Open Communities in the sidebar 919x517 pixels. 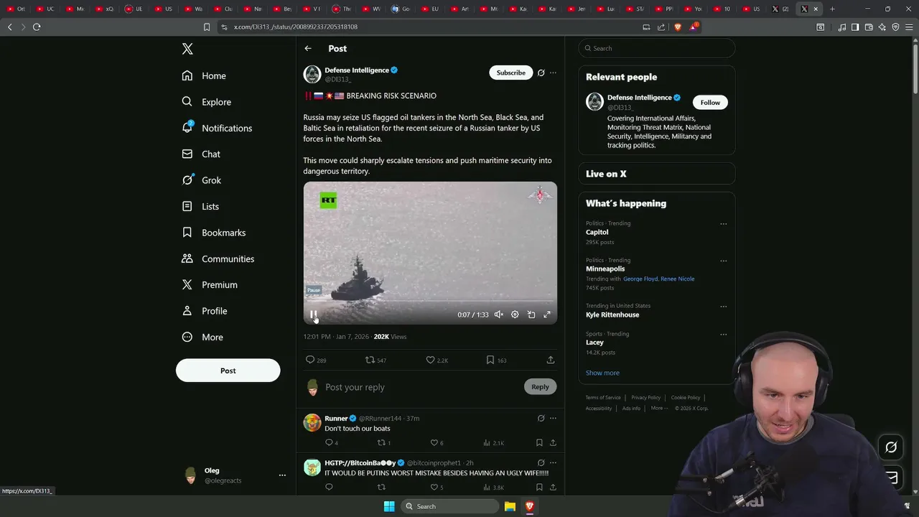click(x=218, y=258)
